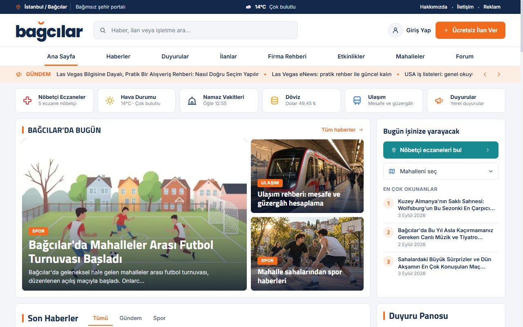Open the Mahalle sahalarından spor haberleri card
523x327 pixels.
307,254
